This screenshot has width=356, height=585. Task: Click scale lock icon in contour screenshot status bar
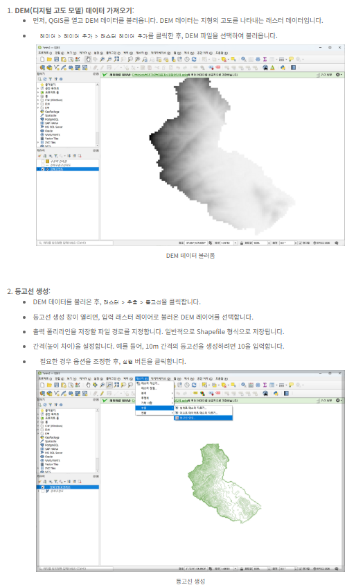coord(242,568)
